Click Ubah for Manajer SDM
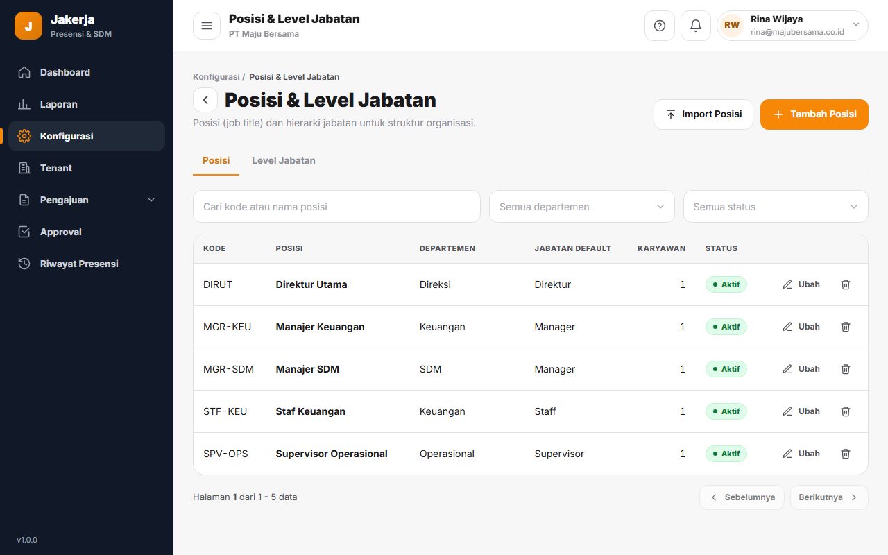 [x=801, y=369]
